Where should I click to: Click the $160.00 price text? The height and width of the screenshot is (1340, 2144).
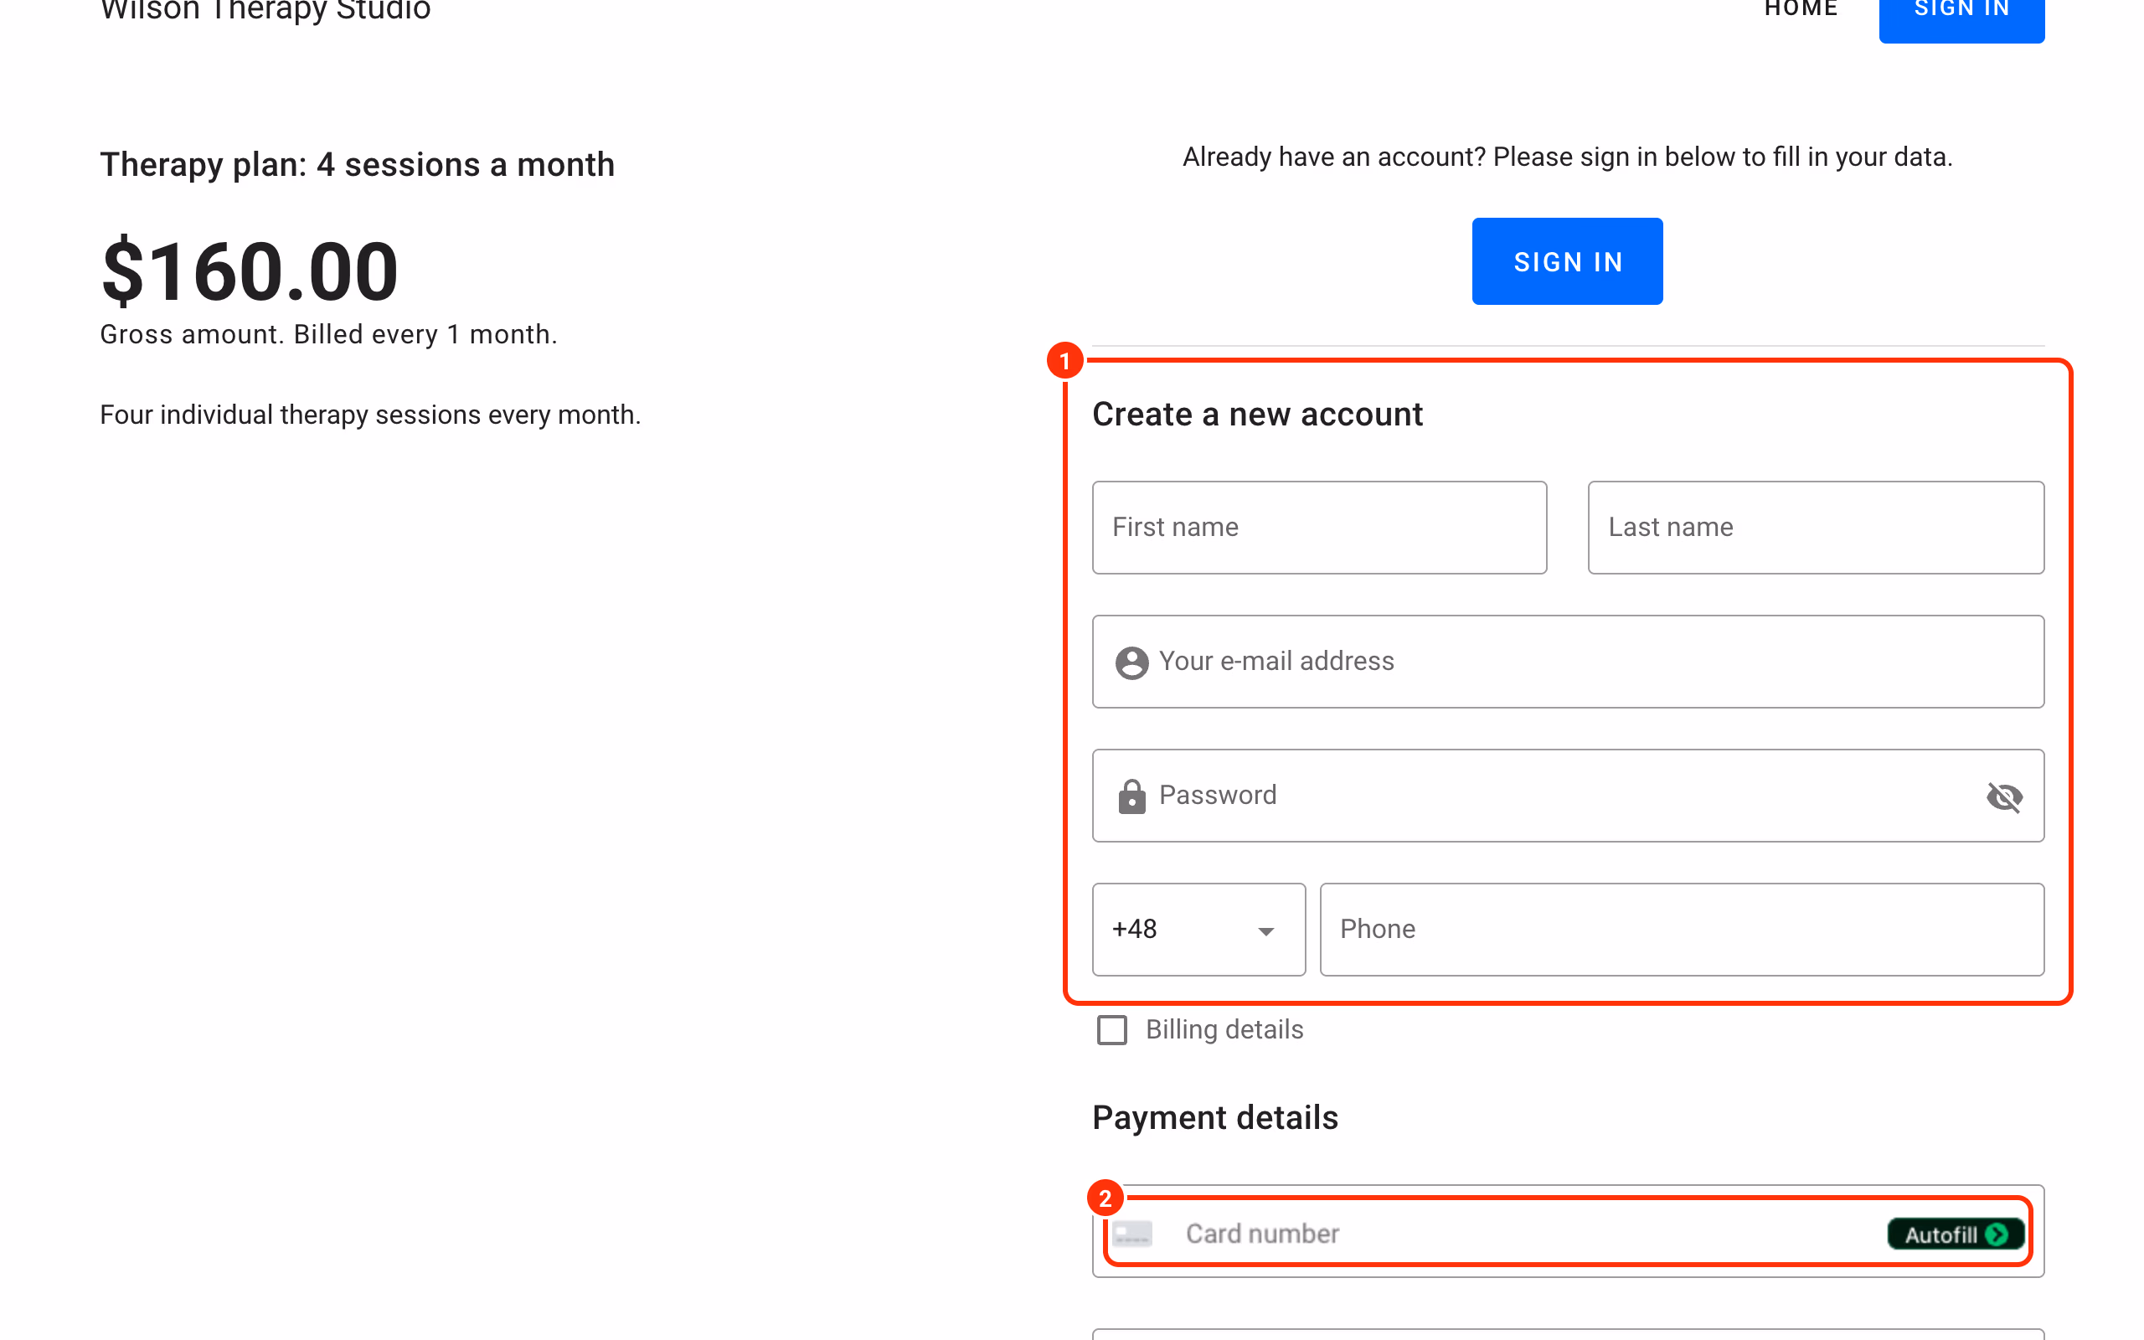point(250,271)
